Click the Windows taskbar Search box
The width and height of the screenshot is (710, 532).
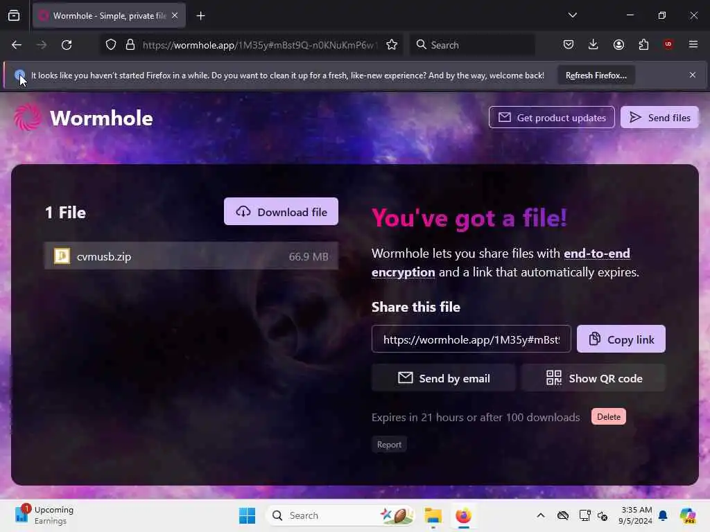click(340, 515)
